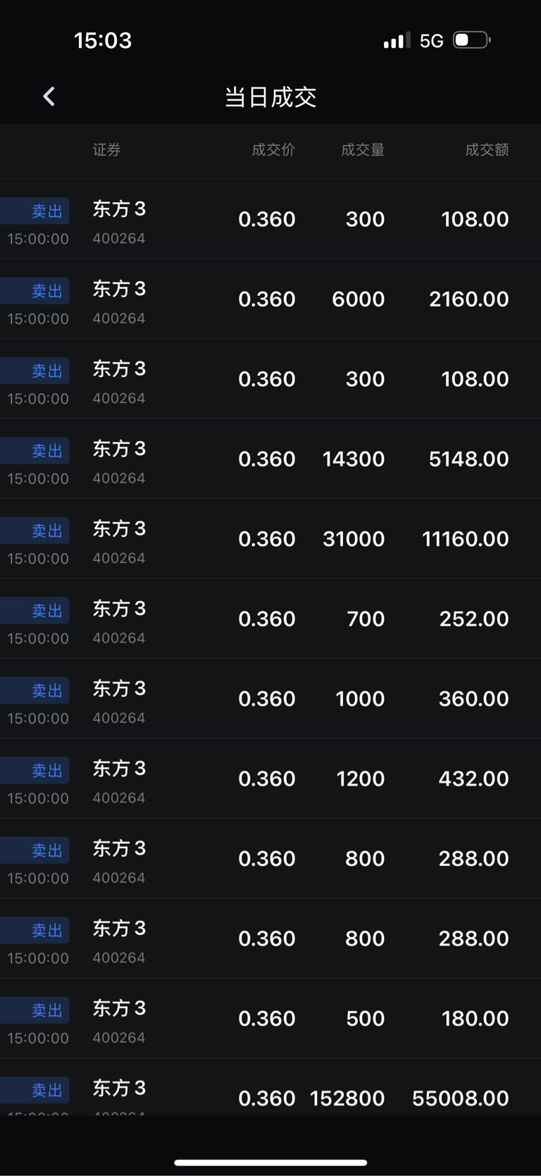The image size is (541, 1176).
Task: Open the trade with amount 11160.00
Action: (x=270, y=539)
